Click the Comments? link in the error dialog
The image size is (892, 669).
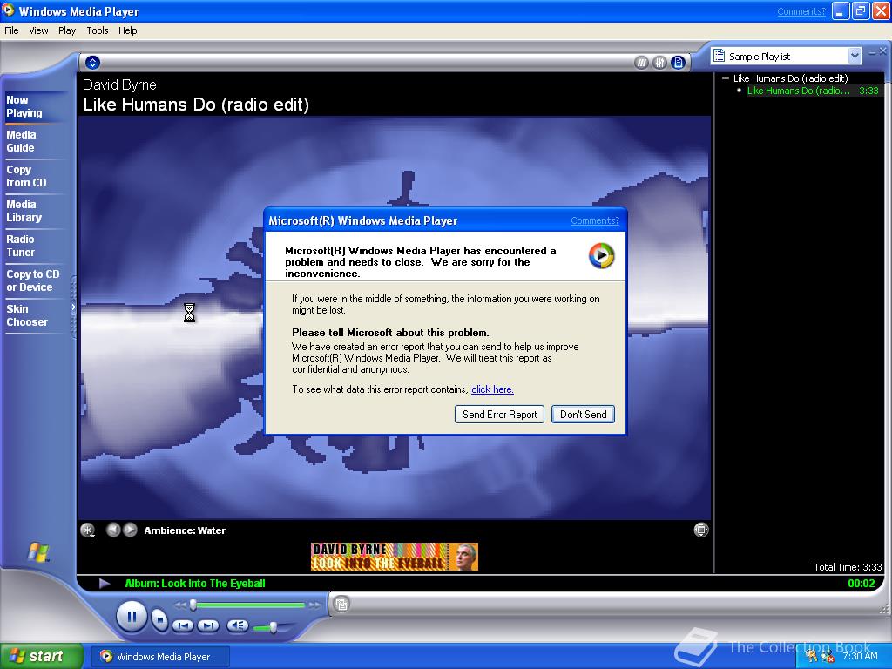click(x=595, y=220)
